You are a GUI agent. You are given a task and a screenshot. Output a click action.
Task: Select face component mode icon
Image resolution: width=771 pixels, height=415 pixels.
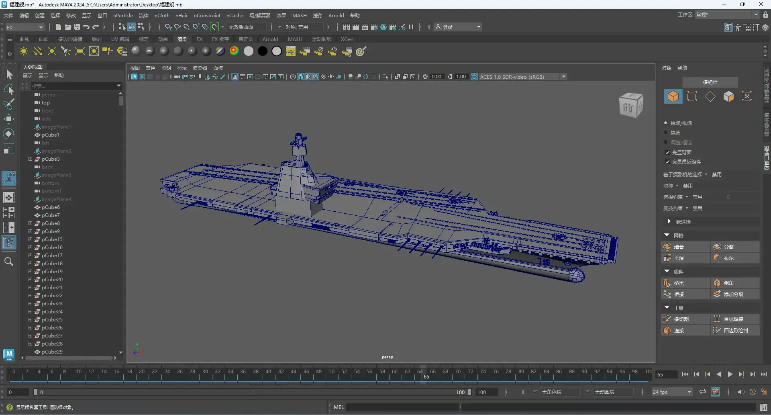click(728, 96)
